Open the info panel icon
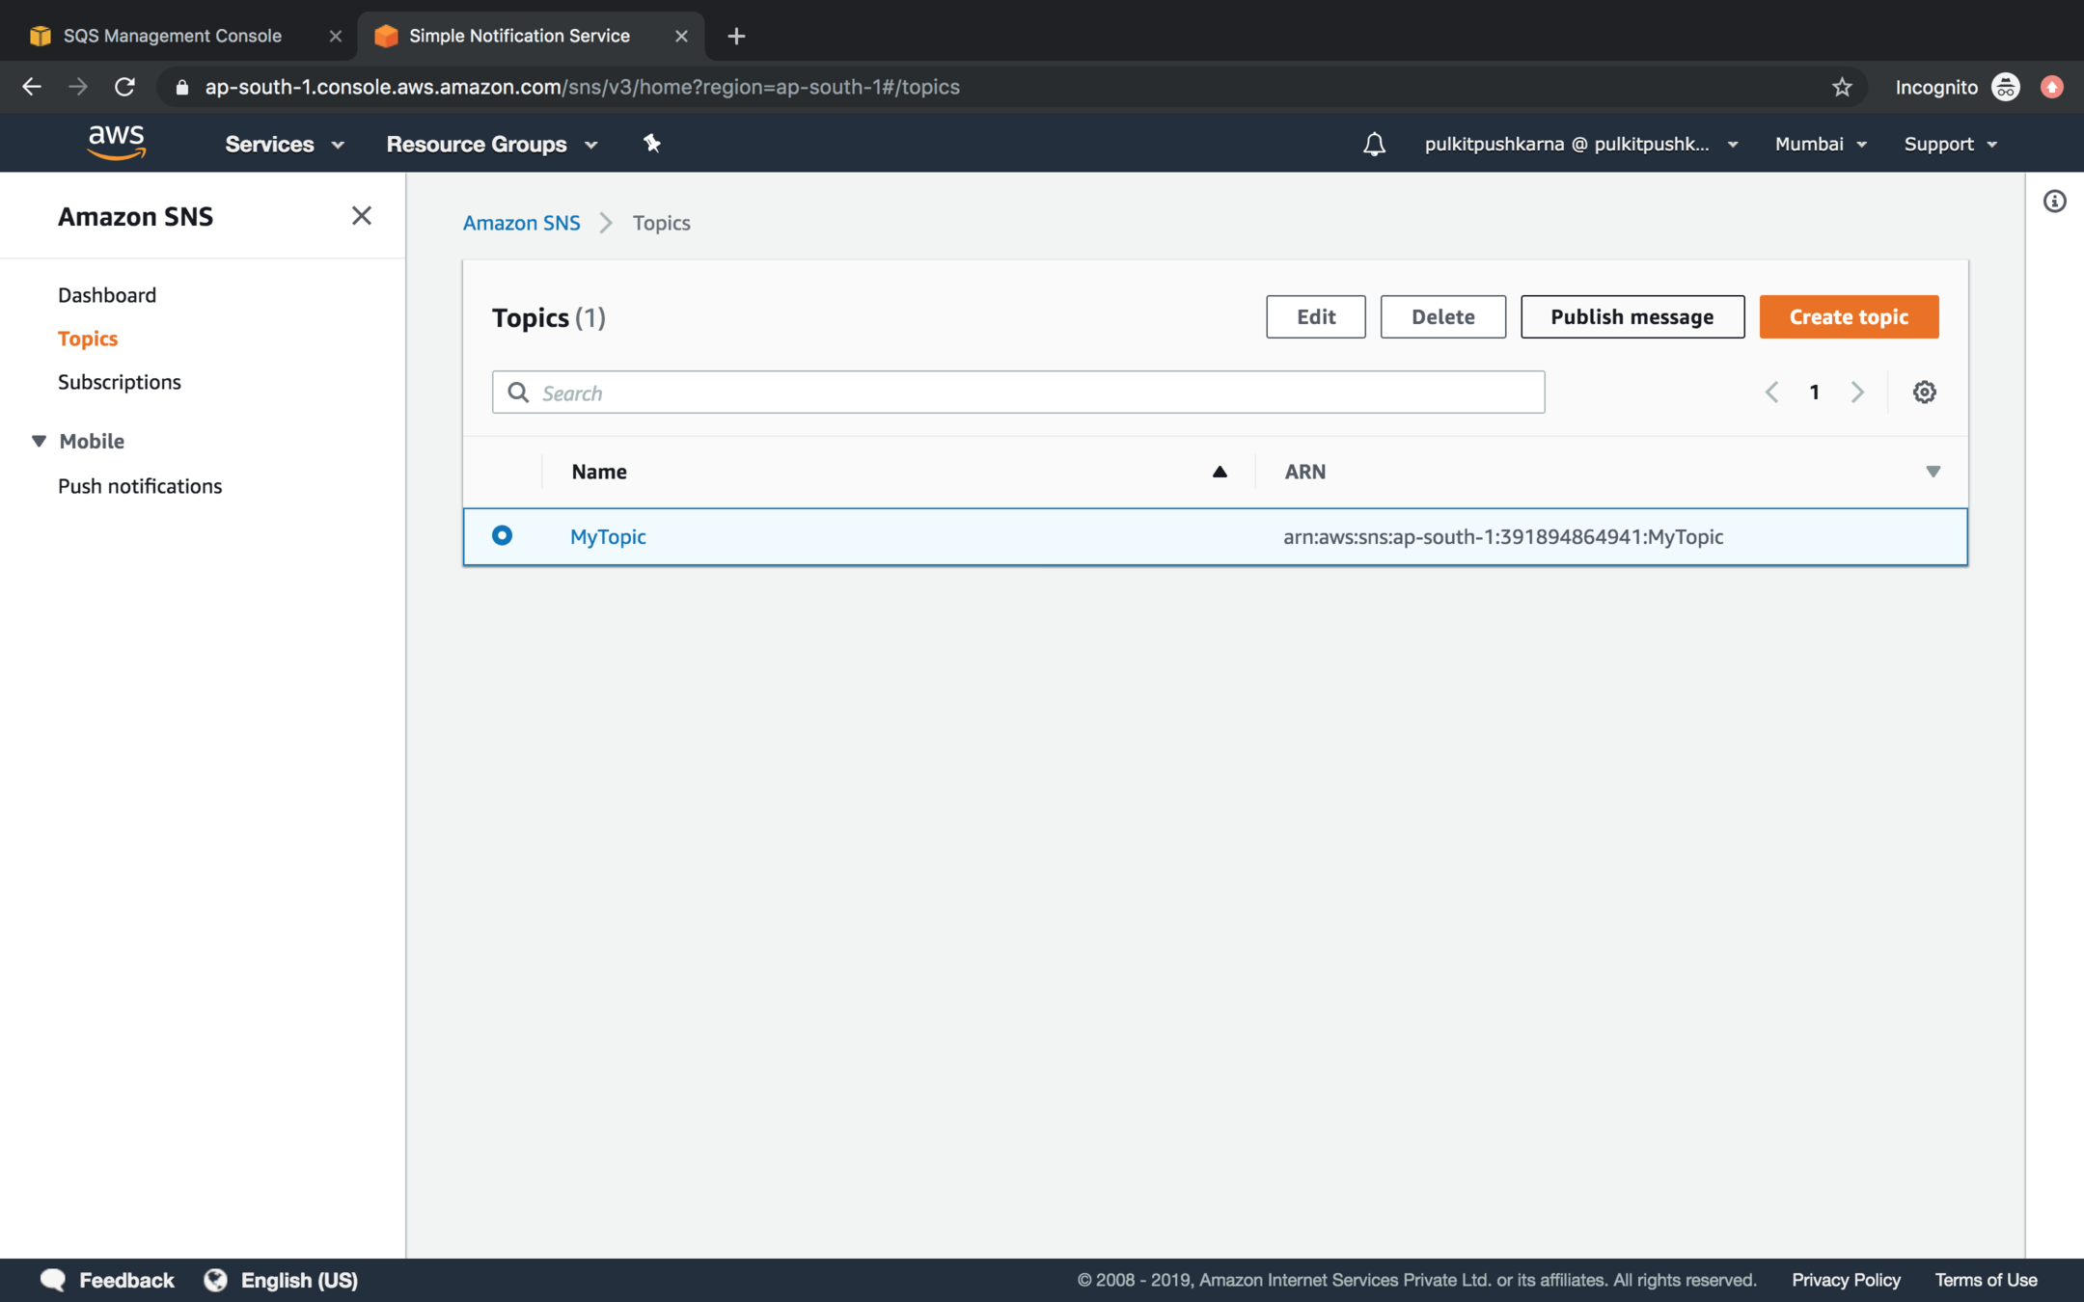Image resolution: width=2084 pixels, height=1302 pixels. click(x=2054, y=202)
